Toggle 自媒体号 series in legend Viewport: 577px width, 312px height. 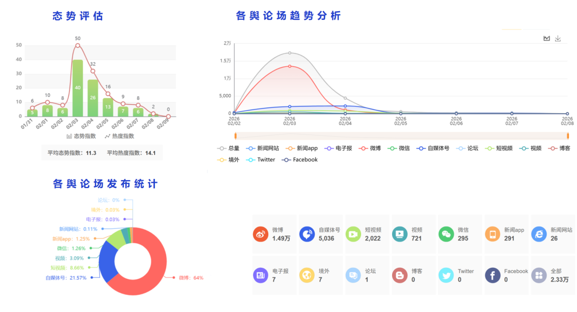click(x=433, y=149)
